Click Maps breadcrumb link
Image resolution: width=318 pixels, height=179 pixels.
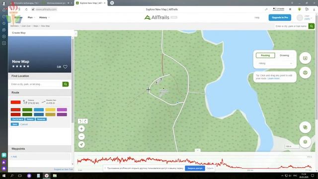pyautogui.click(x=36, y=26)
